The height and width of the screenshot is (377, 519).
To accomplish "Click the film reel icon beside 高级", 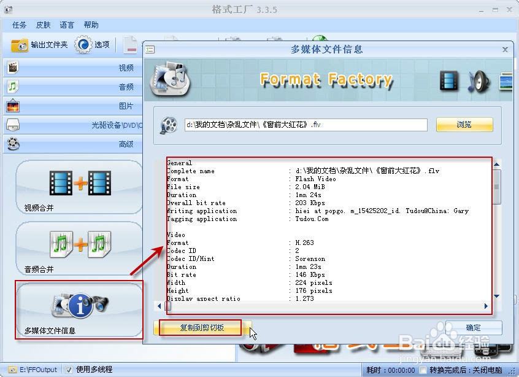I will pyautogui.click(x=13, y=144).
